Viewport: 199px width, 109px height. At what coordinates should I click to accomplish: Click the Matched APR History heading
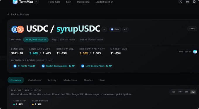pos(26,90)
